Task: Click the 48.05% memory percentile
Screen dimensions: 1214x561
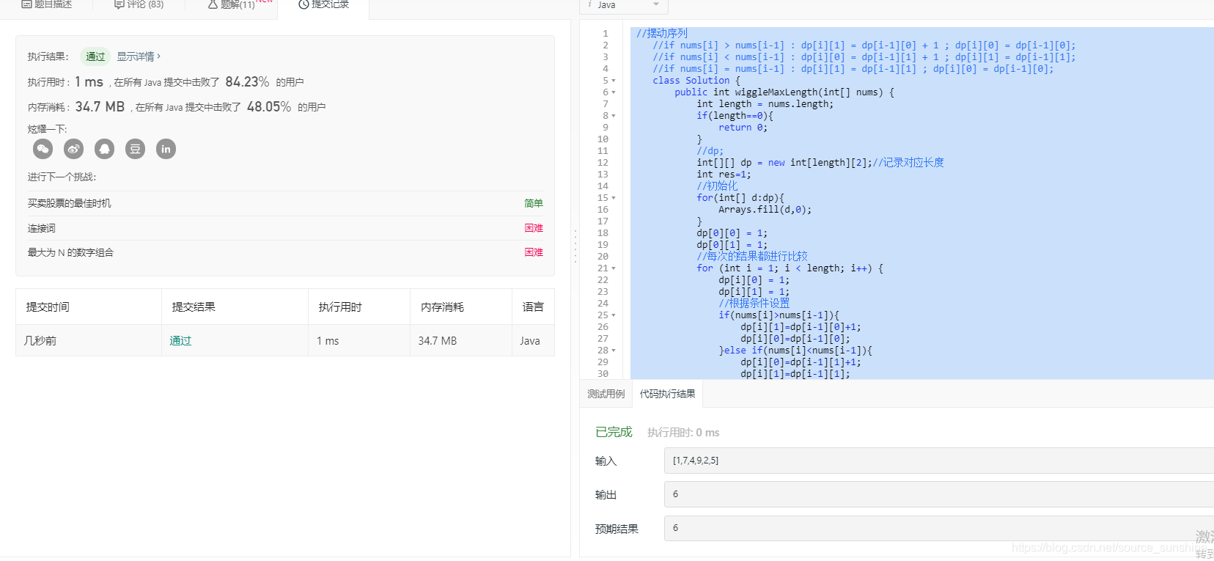Action: tap(269, 107)
